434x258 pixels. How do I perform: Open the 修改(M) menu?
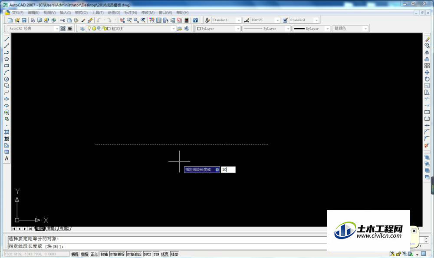point(148,13)
